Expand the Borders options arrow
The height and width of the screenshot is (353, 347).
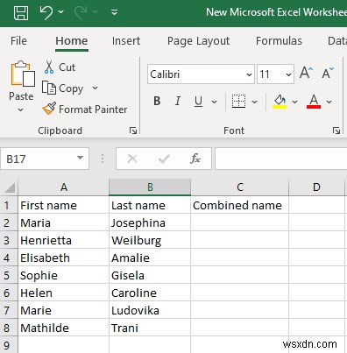pyautogui.click(x=254, y=102)
